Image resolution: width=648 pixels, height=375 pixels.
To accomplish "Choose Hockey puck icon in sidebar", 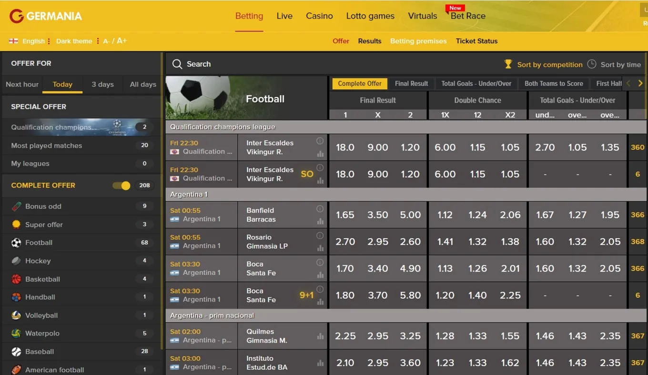I will click(x=16, y=260).
